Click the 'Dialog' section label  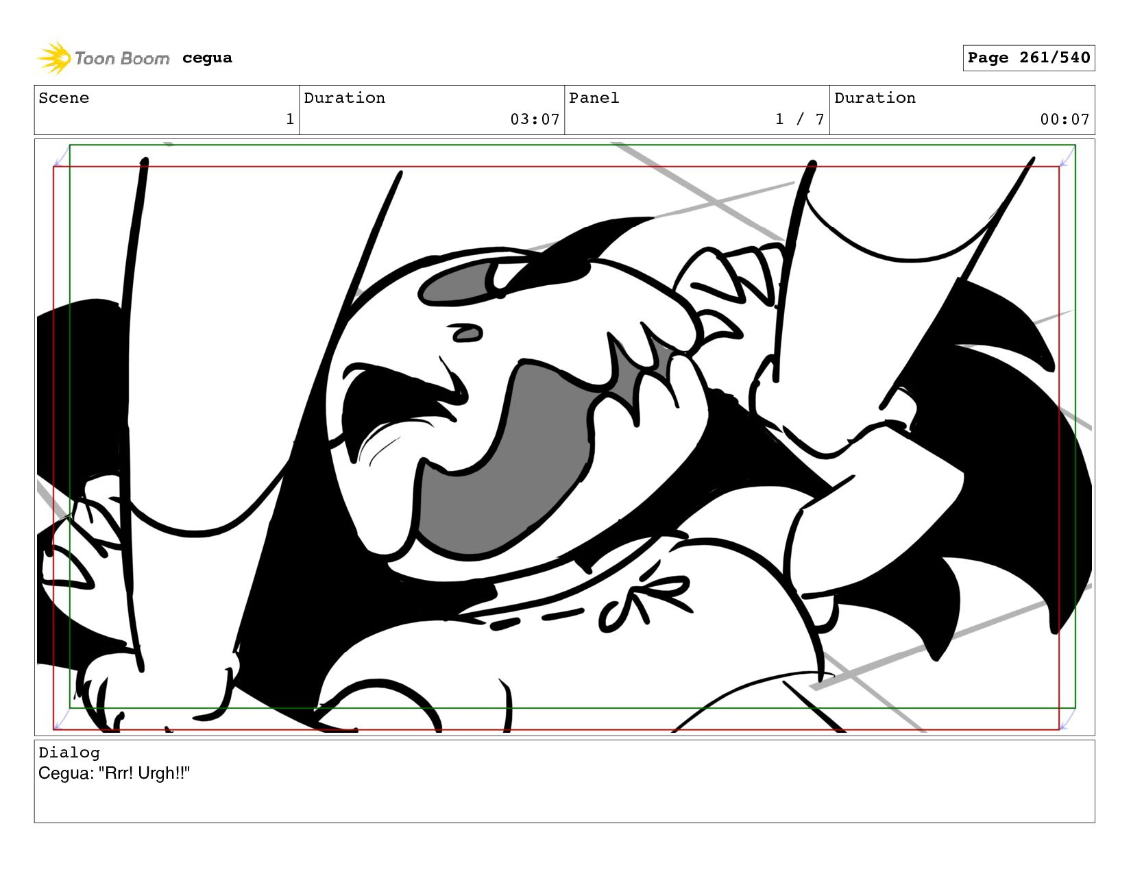69,753
